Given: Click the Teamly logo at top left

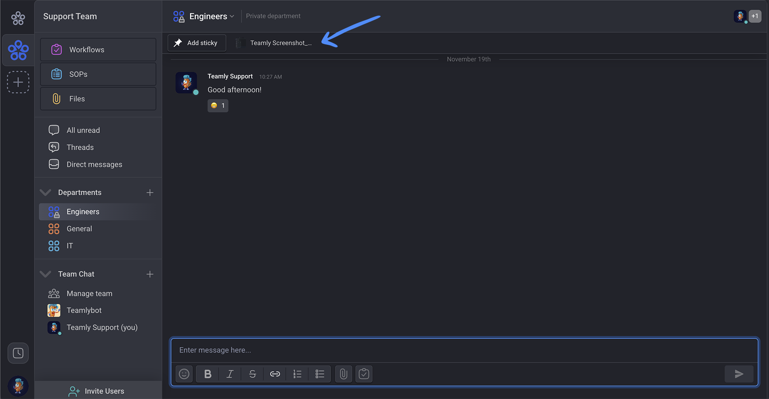Looking at the screenshot, I should [18, 18].
